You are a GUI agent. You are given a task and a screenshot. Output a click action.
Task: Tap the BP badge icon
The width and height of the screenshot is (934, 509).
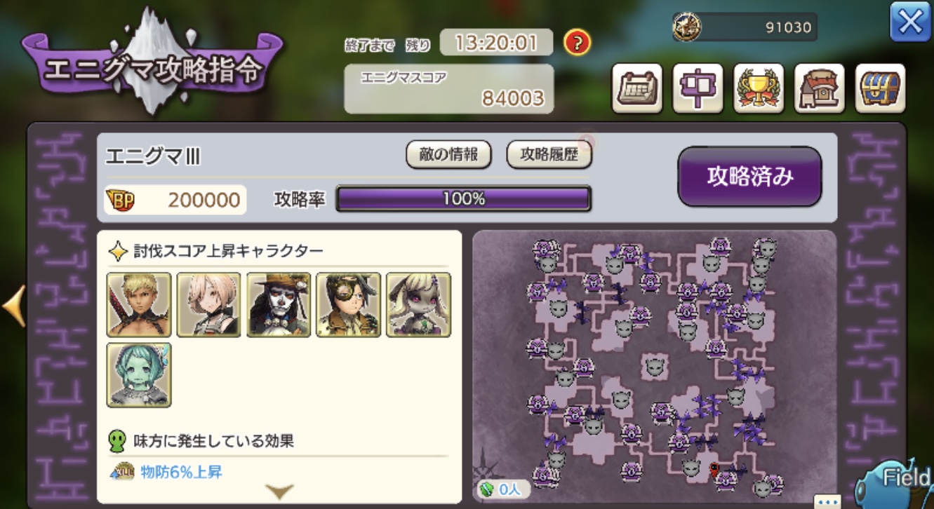coord(120,201)
